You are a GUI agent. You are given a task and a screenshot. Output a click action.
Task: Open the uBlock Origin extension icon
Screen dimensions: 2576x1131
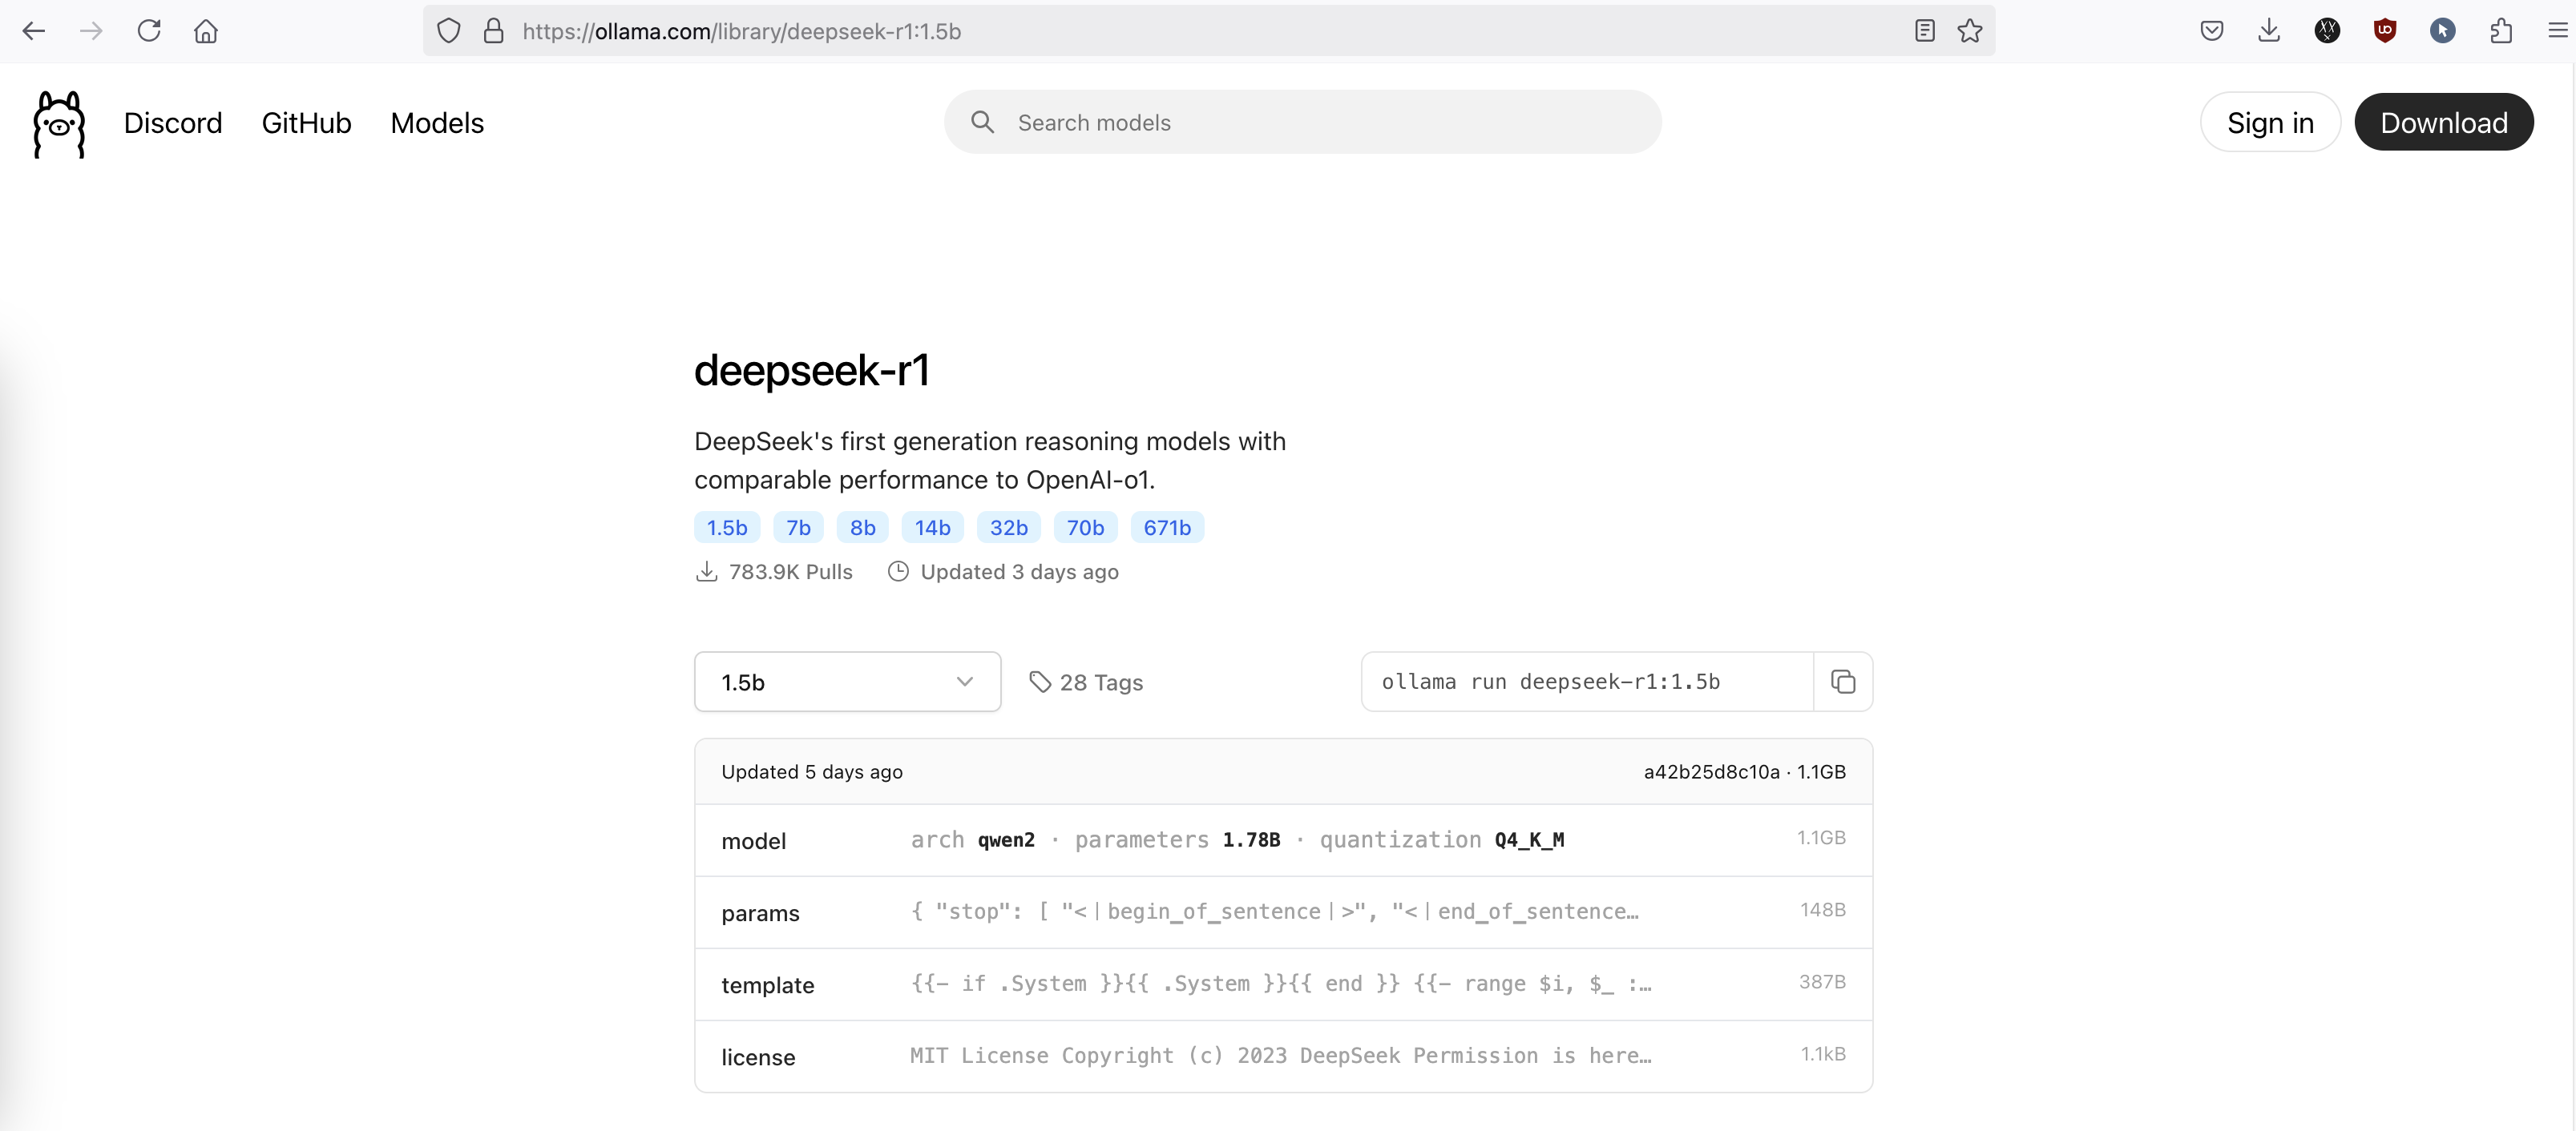(x=2384, y=31)
